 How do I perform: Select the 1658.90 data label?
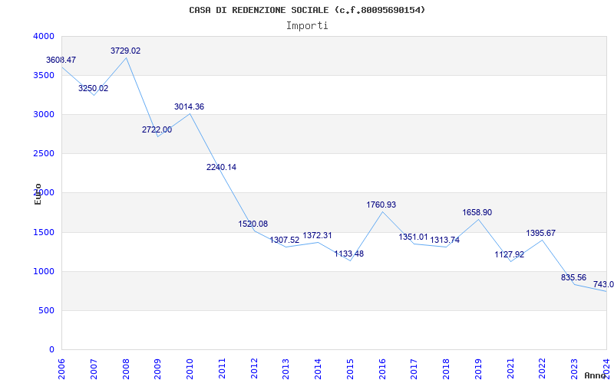pos(477,213)
